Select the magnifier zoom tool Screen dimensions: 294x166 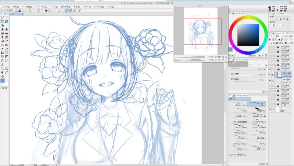point(3,69)
